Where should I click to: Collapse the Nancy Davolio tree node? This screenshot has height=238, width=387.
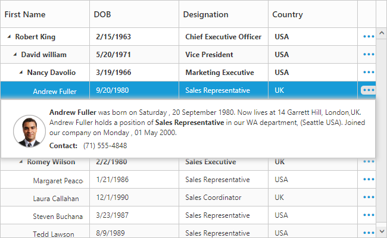(21, 73)
